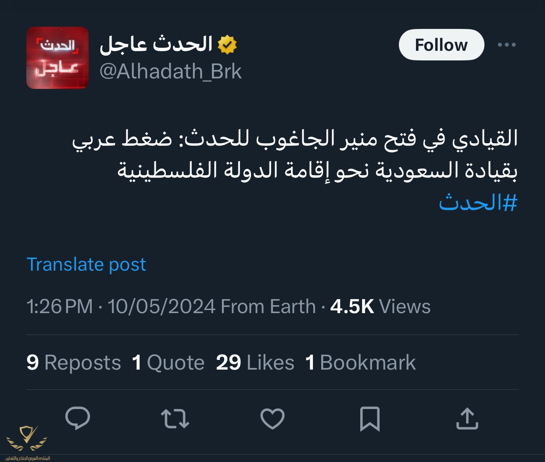
Task: Open the 1 Quote list
Action: pos(168,363)
